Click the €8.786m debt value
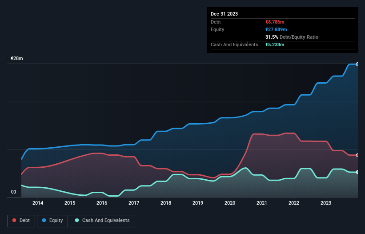 pyautogui.click(x=275, y=22)
